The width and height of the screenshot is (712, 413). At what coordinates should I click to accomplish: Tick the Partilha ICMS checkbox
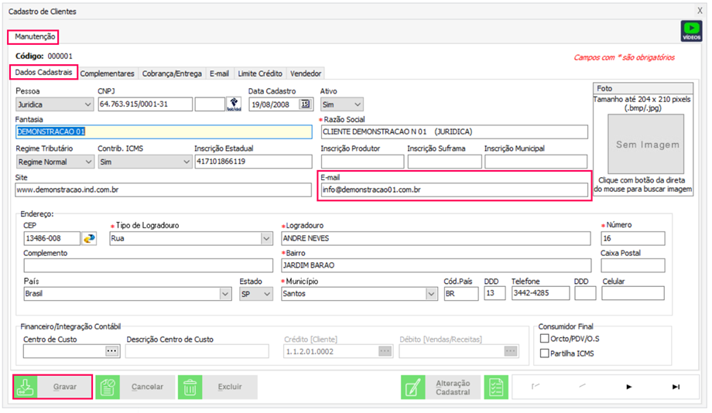(543, 353)
